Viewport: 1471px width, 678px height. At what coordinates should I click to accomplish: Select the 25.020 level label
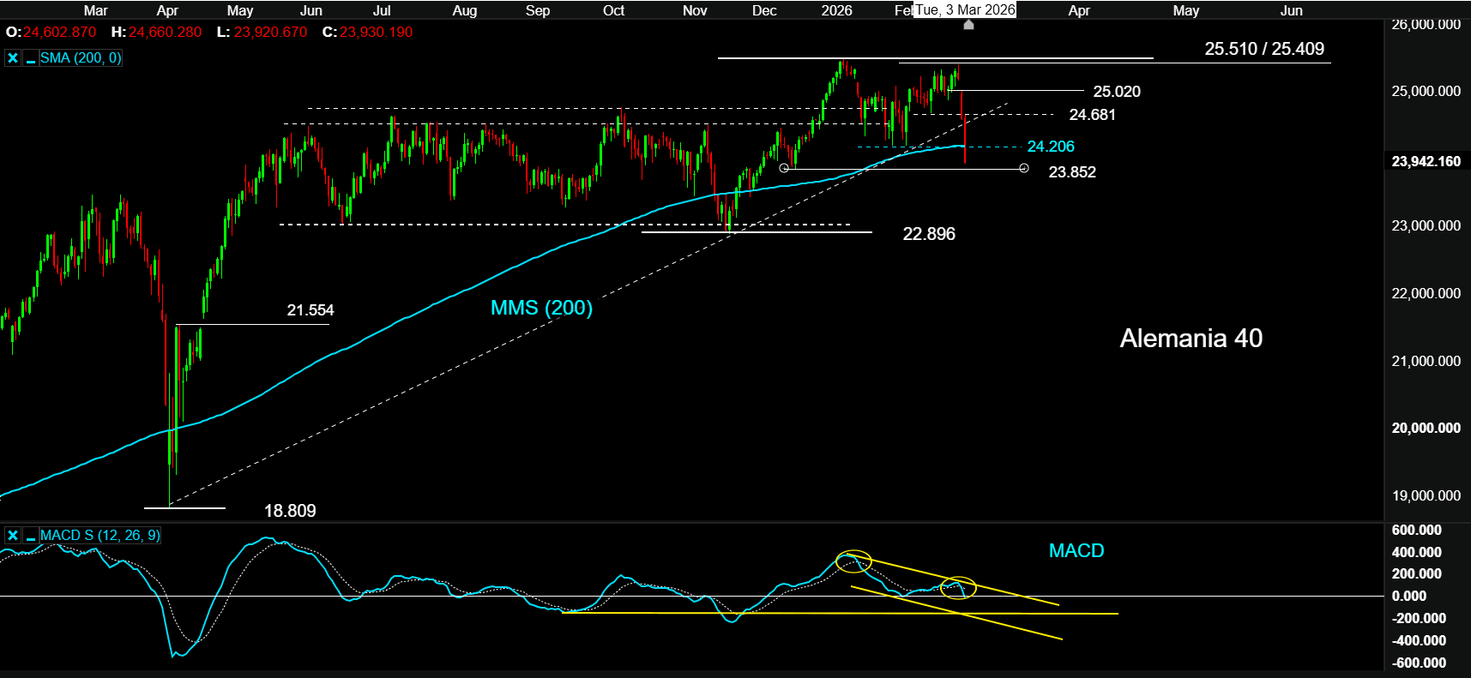1116,92
